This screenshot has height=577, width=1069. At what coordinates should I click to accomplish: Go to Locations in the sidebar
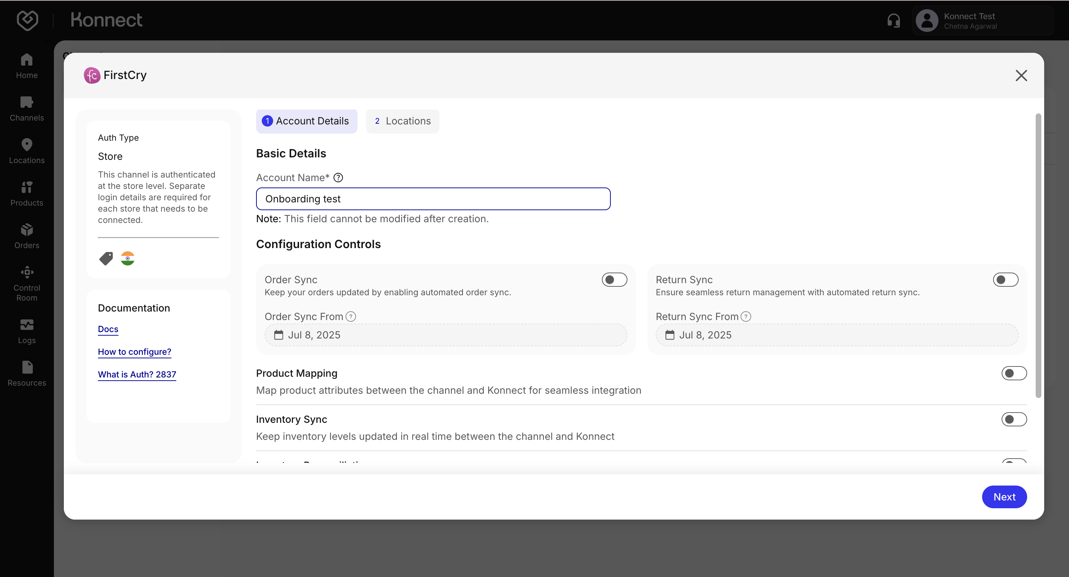[27, 151]
